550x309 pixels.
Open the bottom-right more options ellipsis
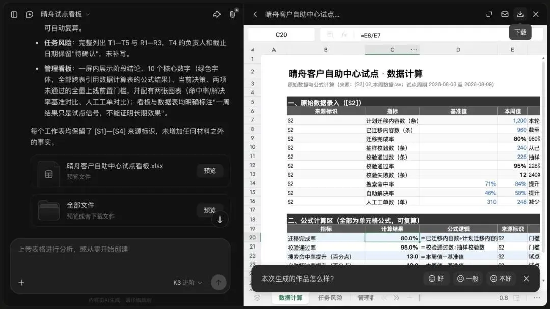(x=537, y=298)
